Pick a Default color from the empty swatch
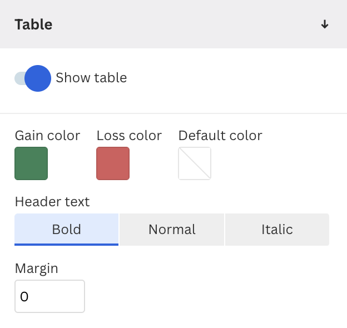The image size is (347, 328). tap(195, 163)
